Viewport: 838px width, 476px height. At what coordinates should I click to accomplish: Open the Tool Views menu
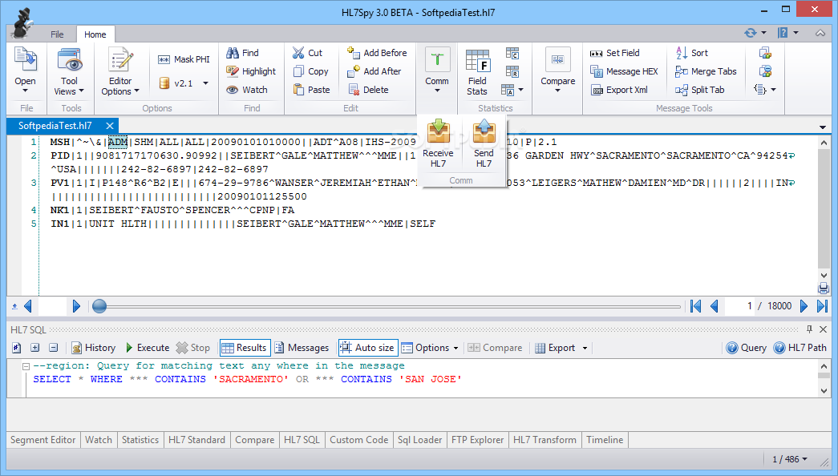click(70, 72)
